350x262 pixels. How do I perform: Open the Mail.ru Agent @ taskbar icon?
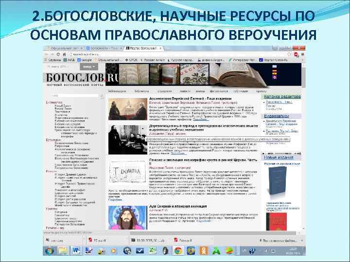tap(191, 251)
